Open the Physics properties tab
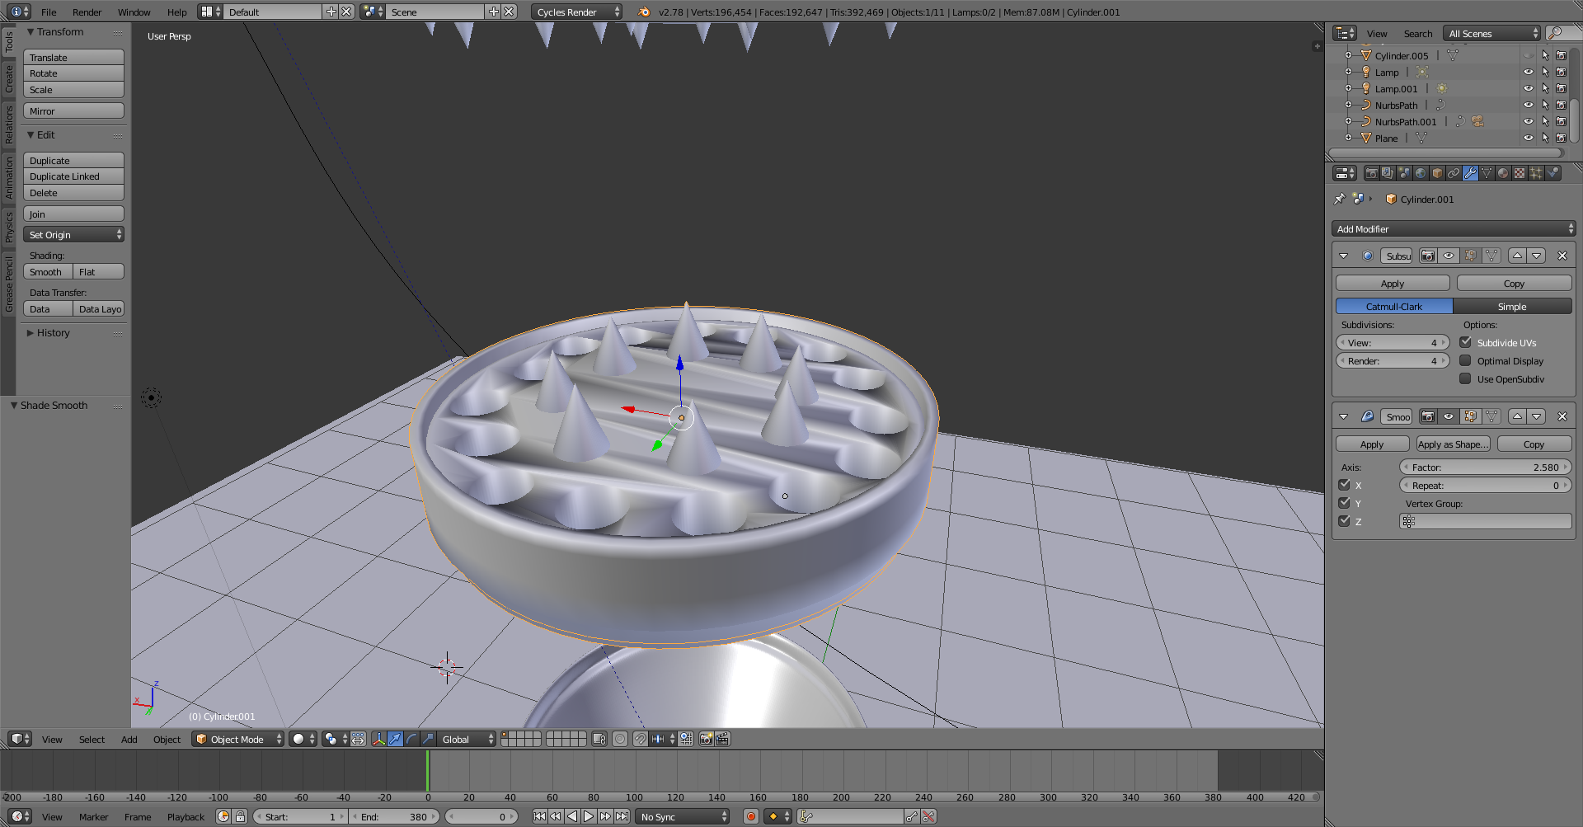1583x827 pixels. [x=1552, y=173]
